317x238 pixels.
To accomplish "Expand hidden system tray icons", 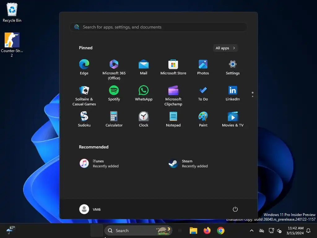I will (252, 231).
